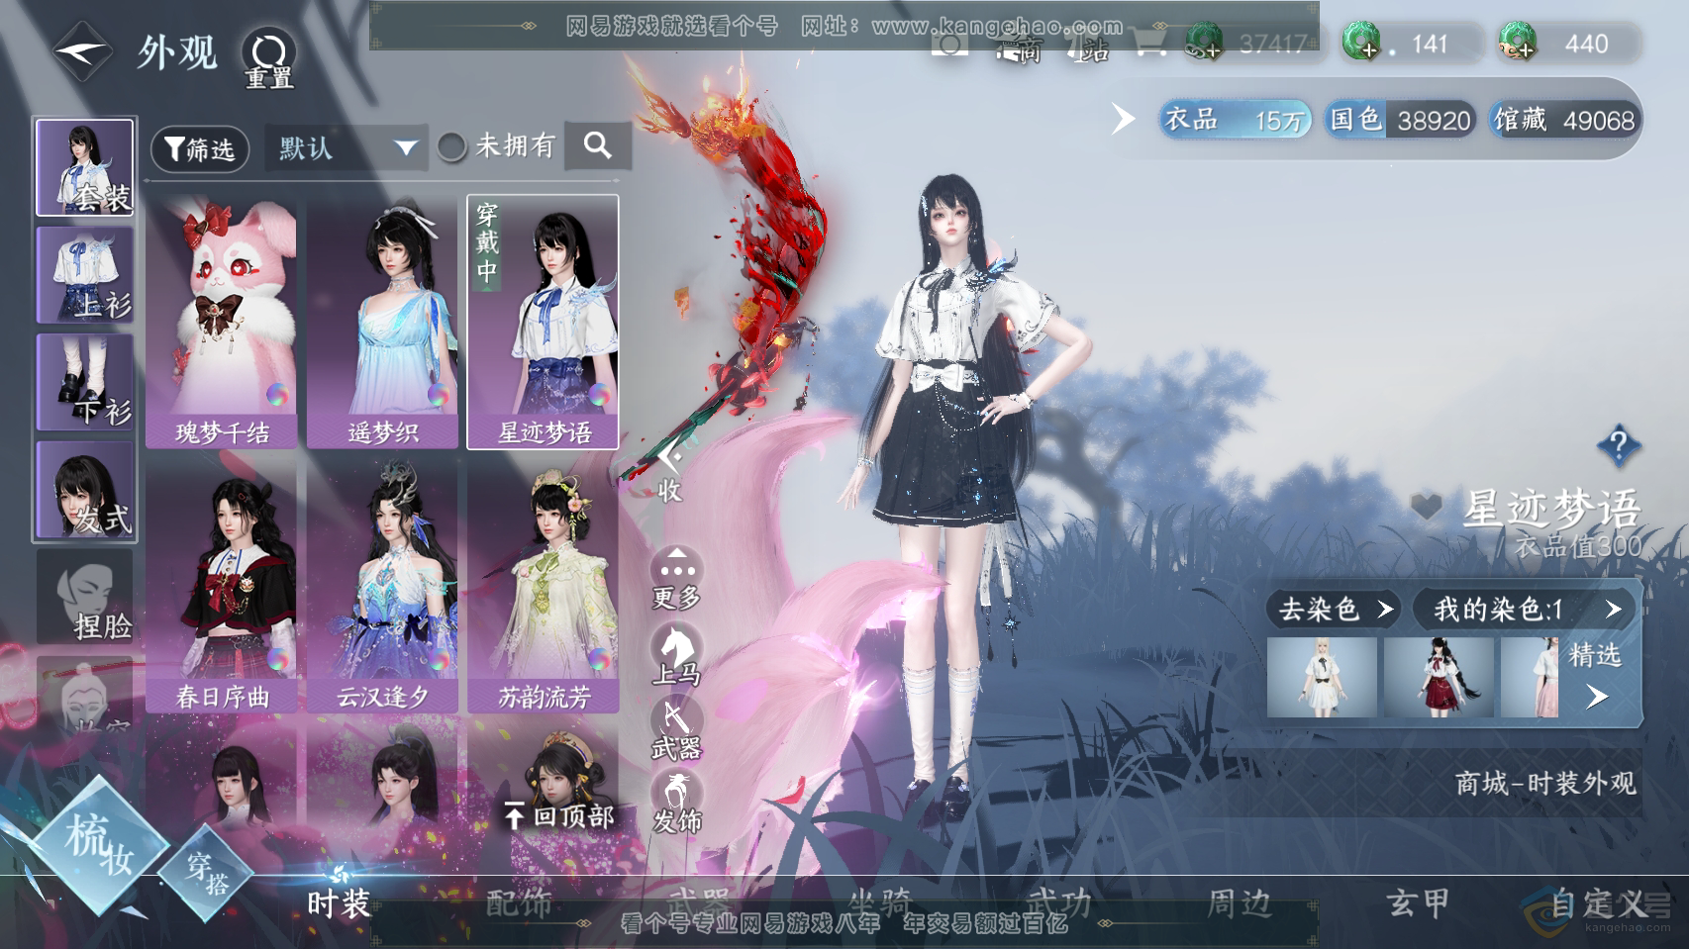The width and height of the screenshot is (1689, 949).
Task: Choose the 瑰梦千结 outfit thumbnail
Action: click(x=222, y=322)
